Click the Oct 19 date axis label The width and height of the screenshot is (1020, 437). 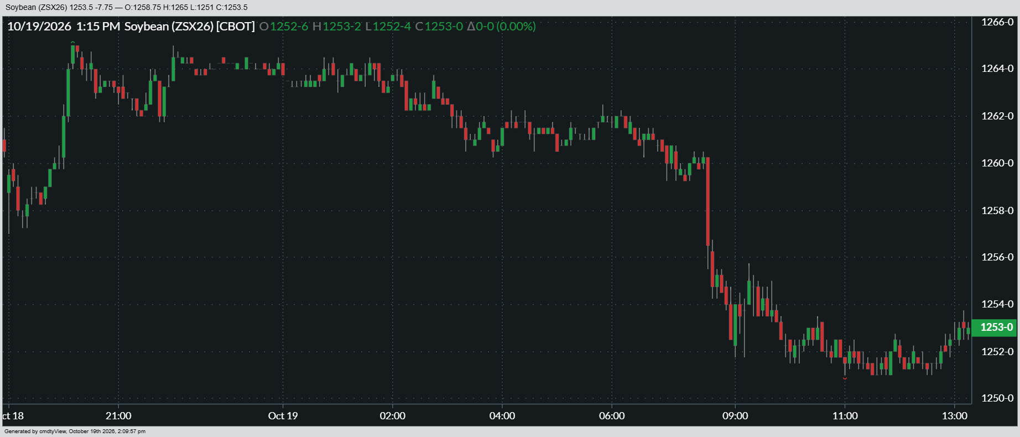click(283, 416)
